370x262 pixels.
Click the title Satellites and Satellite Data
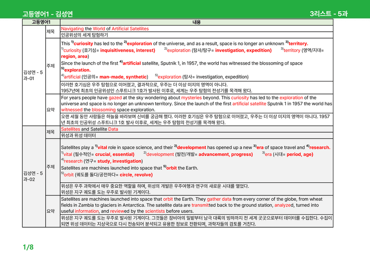coord(90,129)
